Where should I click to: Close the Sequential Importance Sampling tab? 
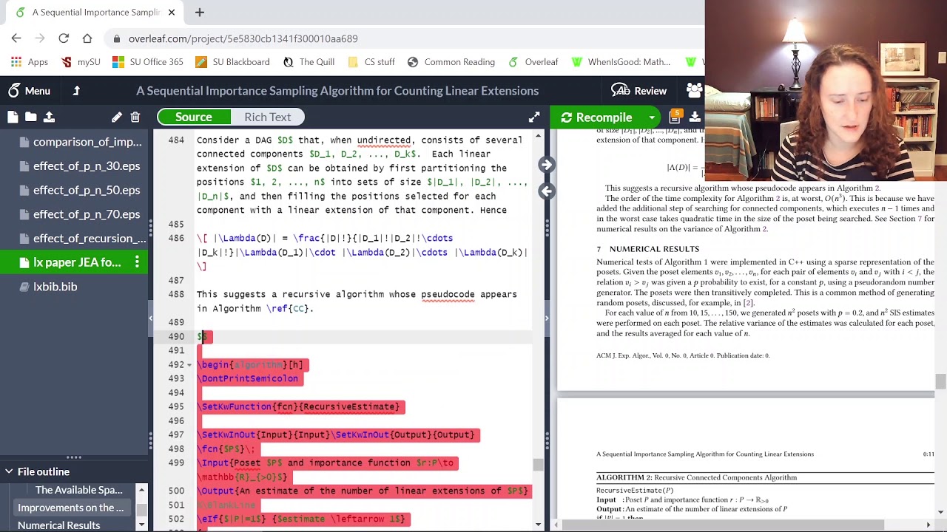point(172,13)
